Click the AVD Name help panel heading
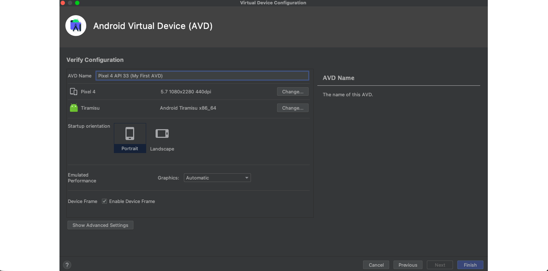The height and width of the screenshot is (271, 548). tap(338, 78)
